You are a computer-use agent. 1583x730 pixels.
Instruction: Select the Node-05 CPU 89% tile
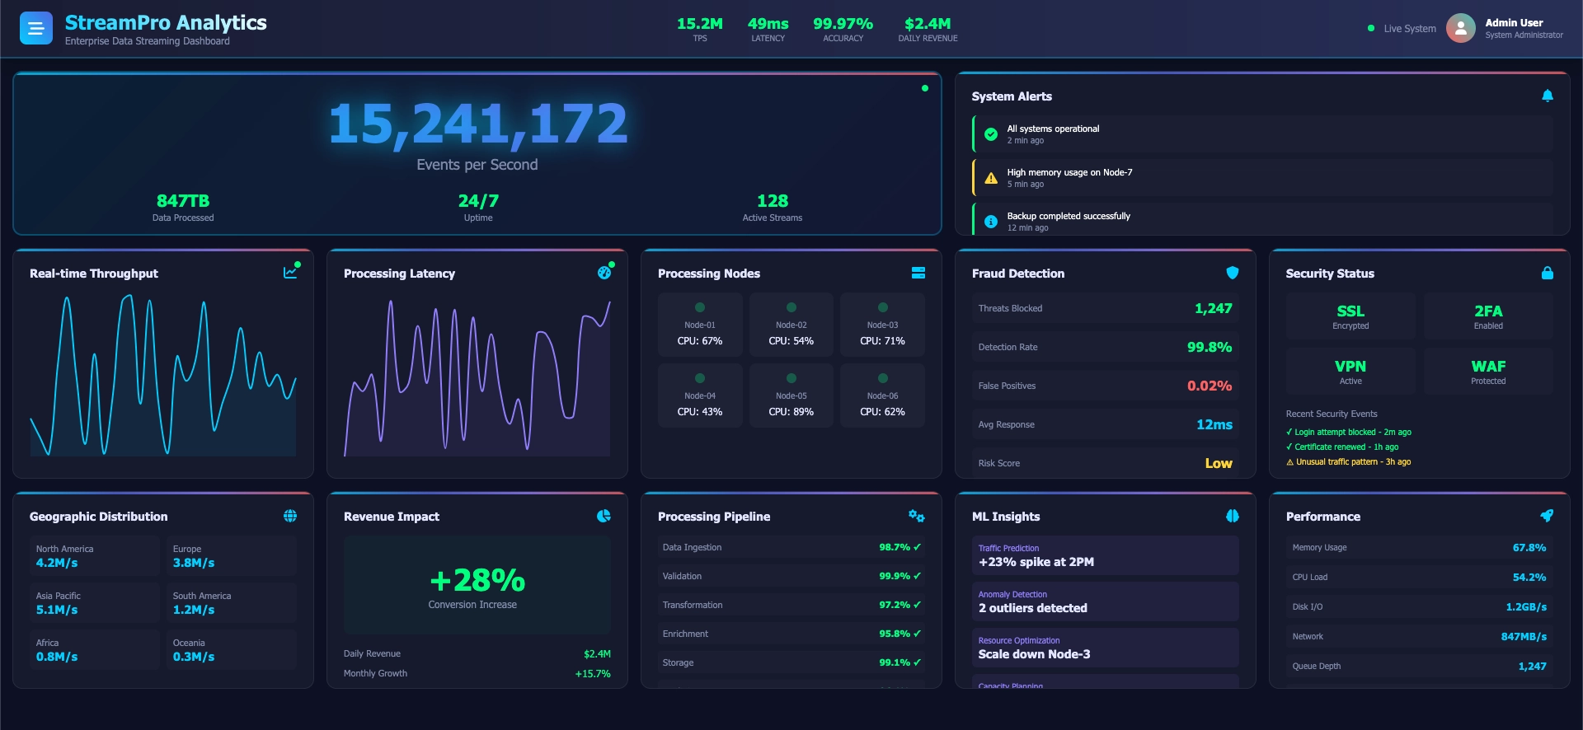tap(791, 395)
